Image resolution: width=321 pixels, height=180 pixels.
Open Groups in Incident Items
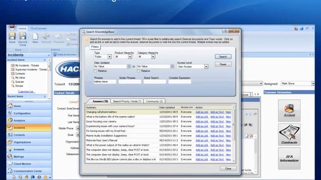[x=17, y=86]
